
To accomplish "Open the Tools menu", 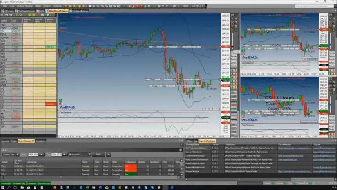I will (12, 6).
